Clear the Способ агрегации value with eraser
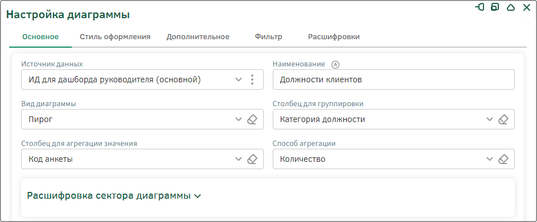This screenshot has height=222, width=537. click(503, 159)
